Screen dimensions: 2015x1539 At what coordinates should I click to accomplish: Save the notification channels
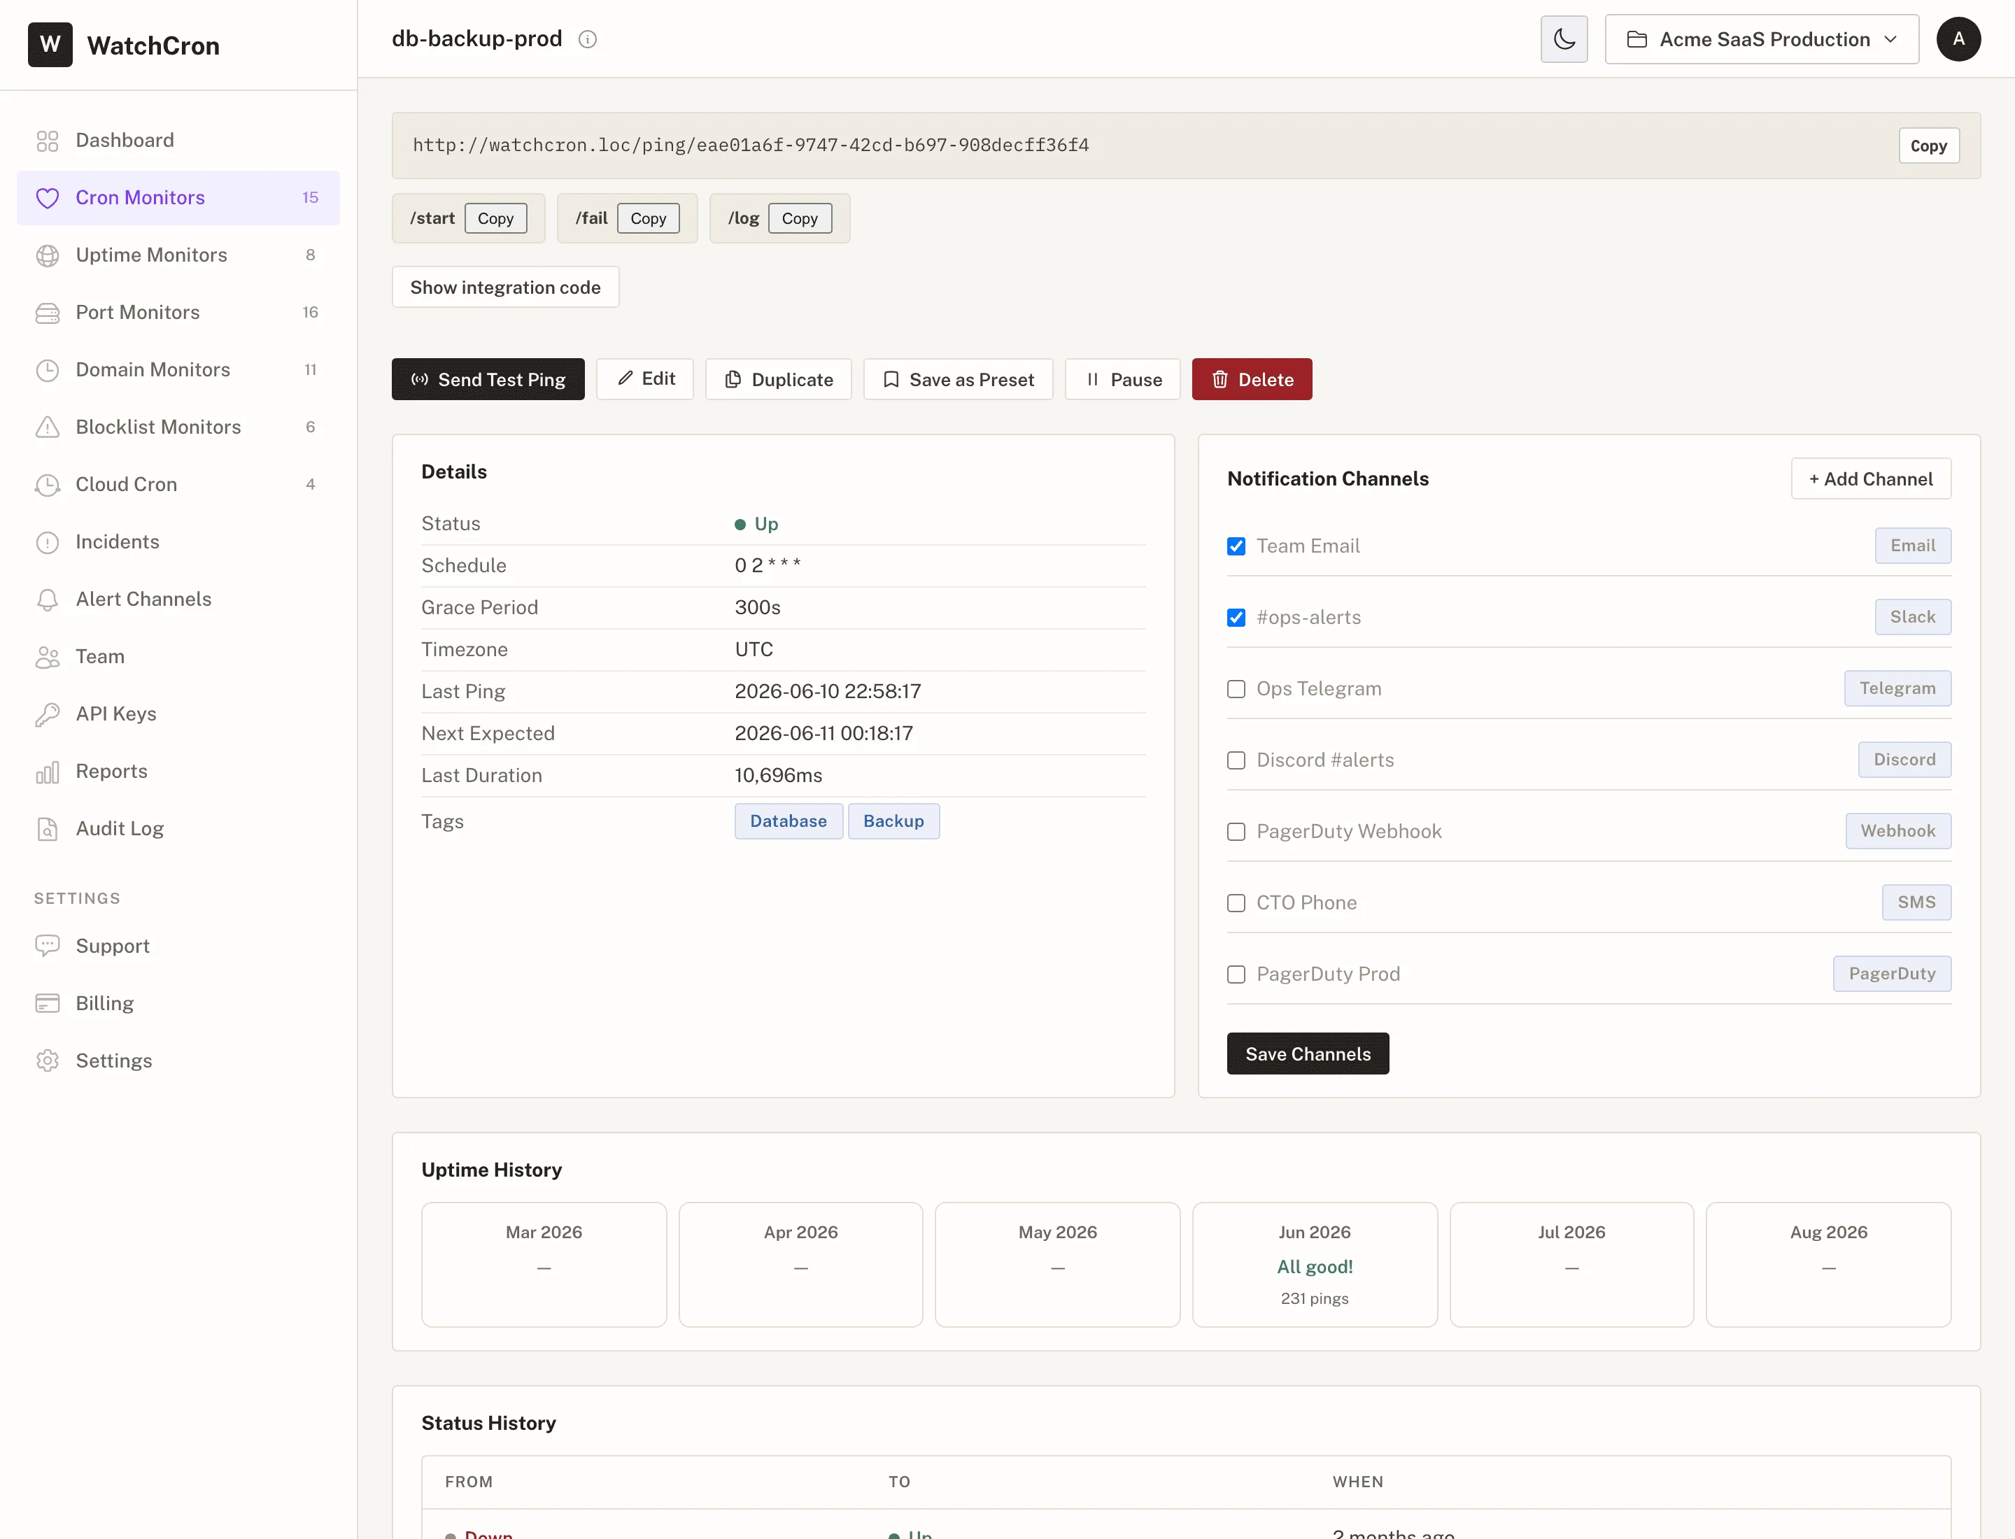tap(1308, 1054)
